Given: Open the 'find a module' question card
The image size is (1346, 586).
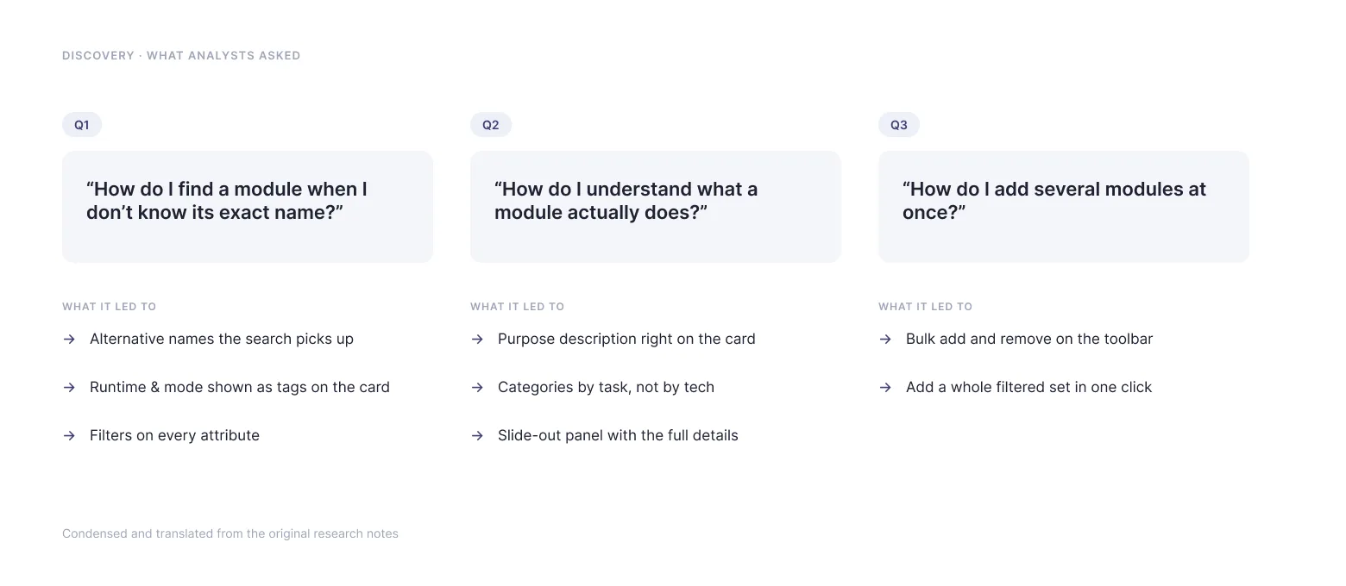Looking at the screenshot, I should pyautogui.click(x=248, y=207).
